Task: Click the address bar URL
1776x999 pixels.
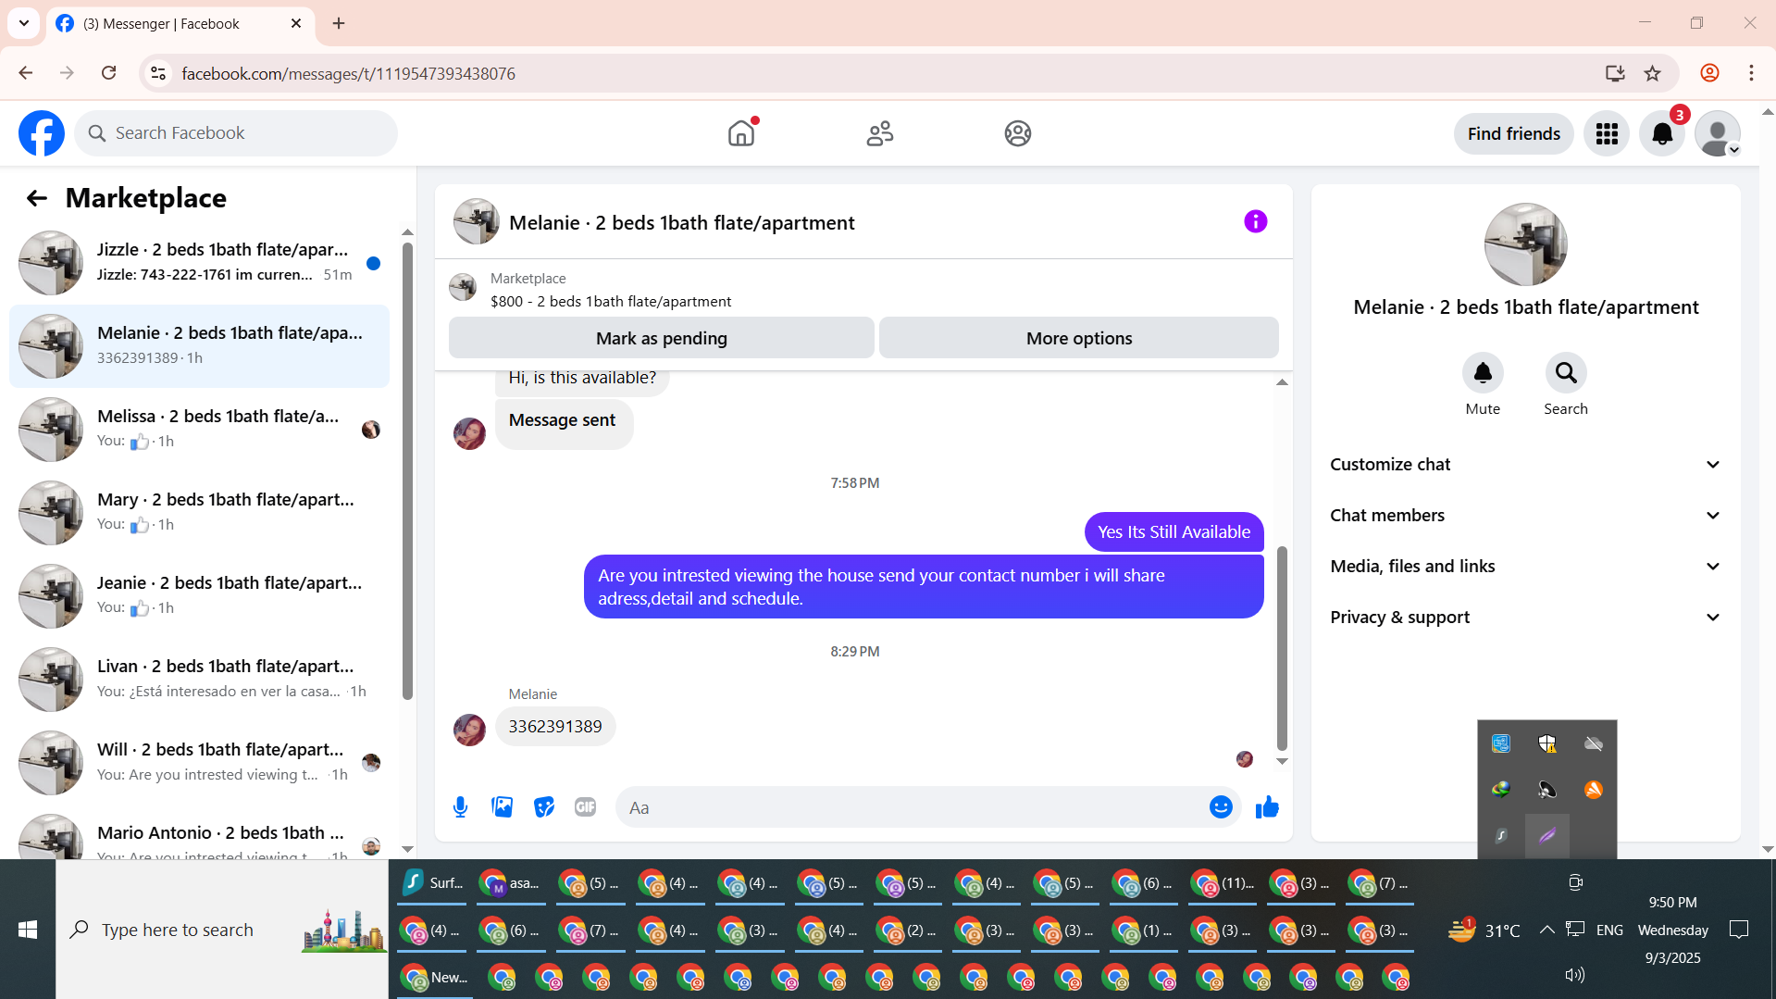Action: pyautogui.click(x=348, y=73)
